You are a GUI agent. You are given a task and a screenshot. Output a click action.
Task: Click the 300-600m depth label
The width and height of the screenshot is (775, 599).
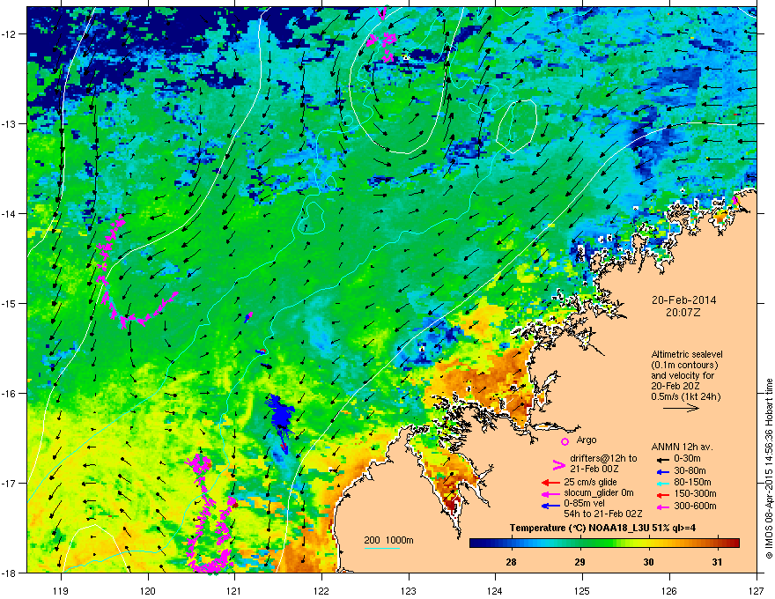point(695,506)
